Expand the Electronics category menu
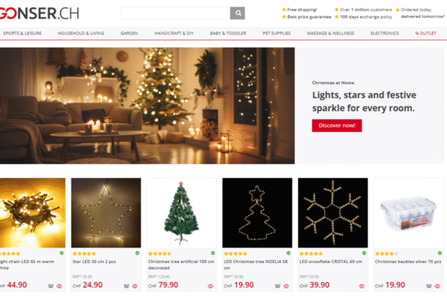Screen dimensions: 447x298 [x=384, y=34]
